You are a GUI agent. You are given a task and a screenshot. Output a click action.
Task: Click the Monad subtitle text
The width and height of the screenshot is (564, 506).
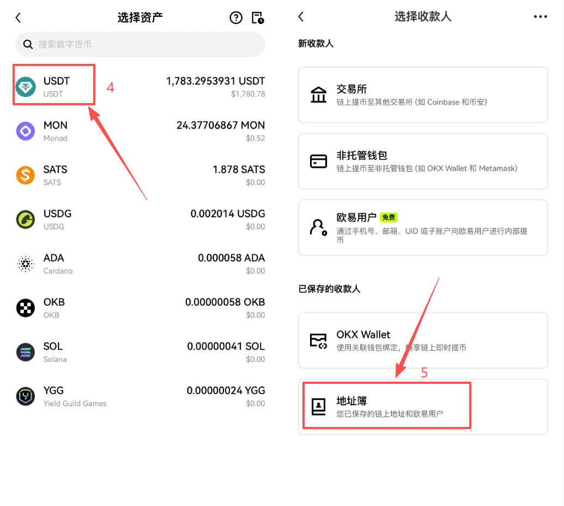coord(56,138)
